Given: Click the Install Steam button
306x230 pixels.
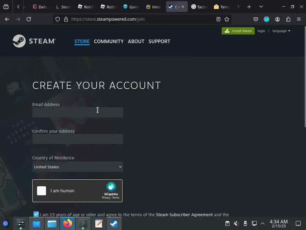Looking at the screenshot, I should tap(238, 31).
